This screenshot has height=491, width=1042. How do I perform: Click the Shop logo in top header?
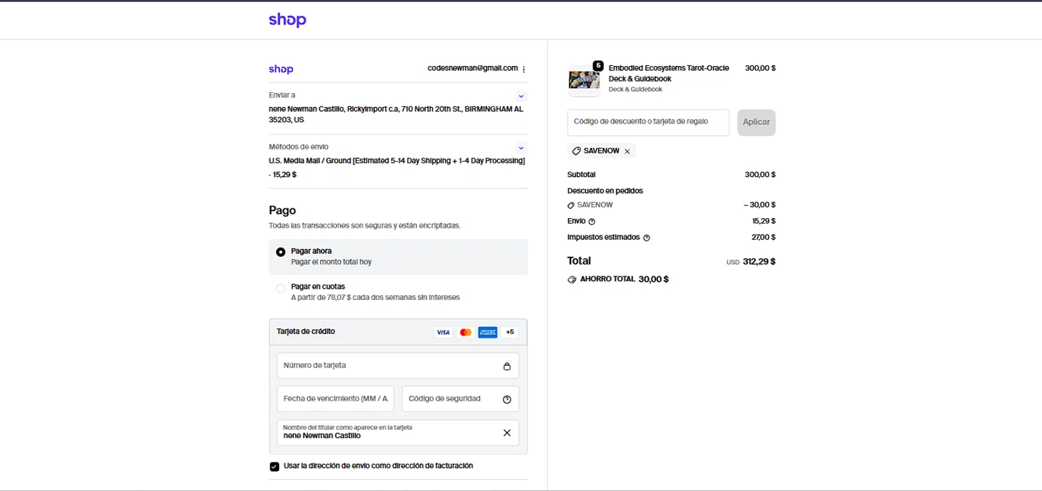(288, 20)
